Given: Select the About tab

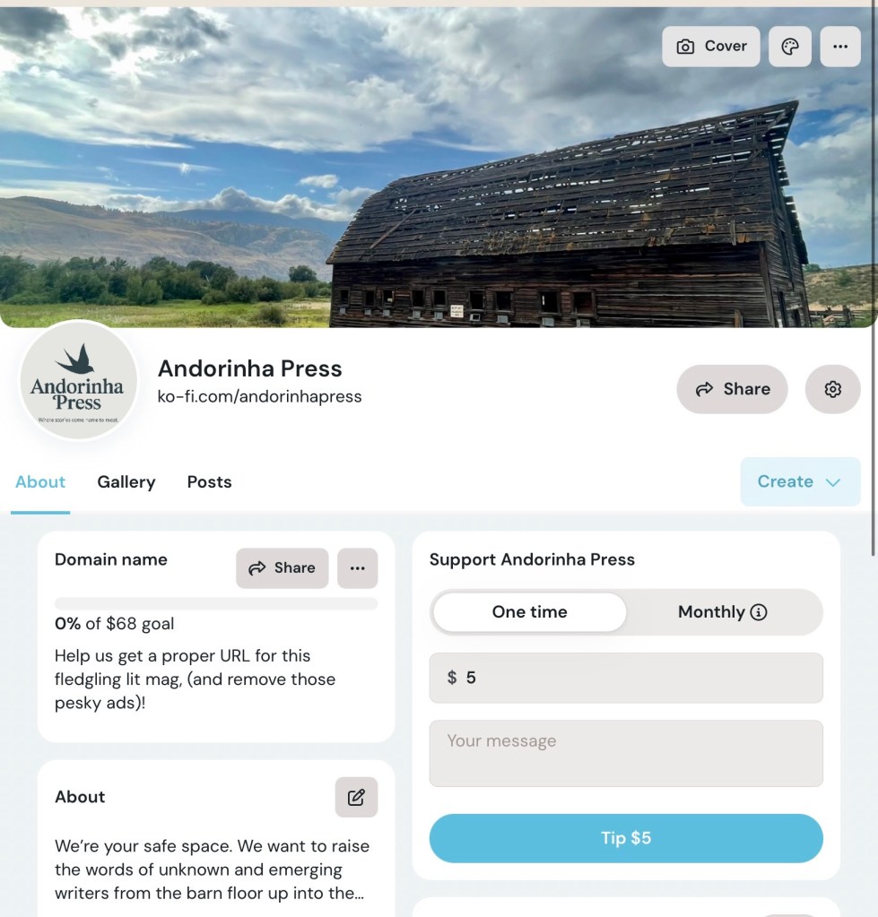Looking at the screenshot, I should (x=39, y=481).
